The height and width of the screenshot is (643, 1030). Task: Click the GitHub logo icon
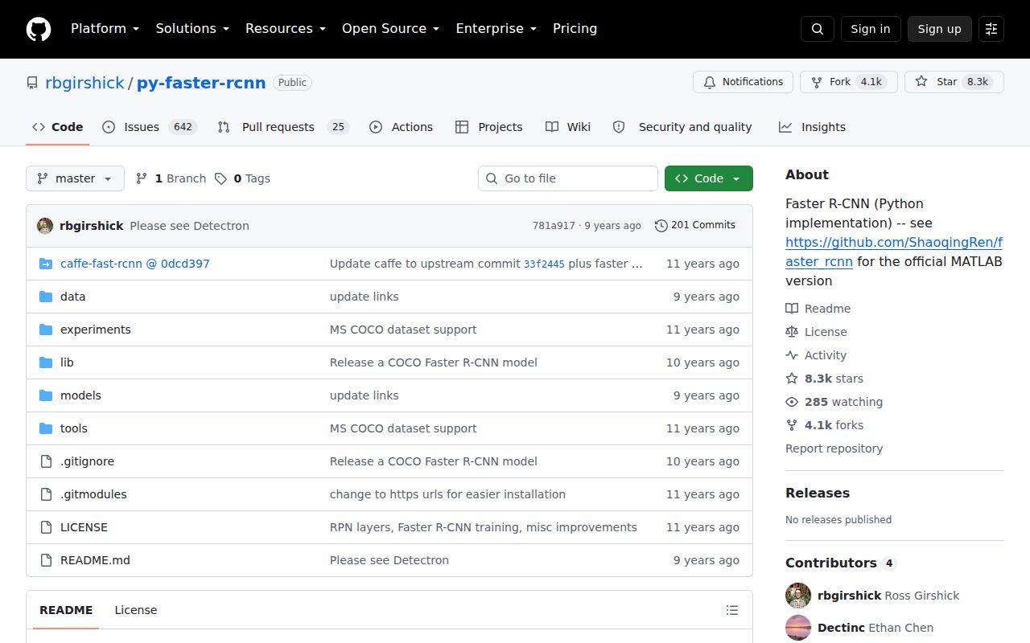[39, 29]
